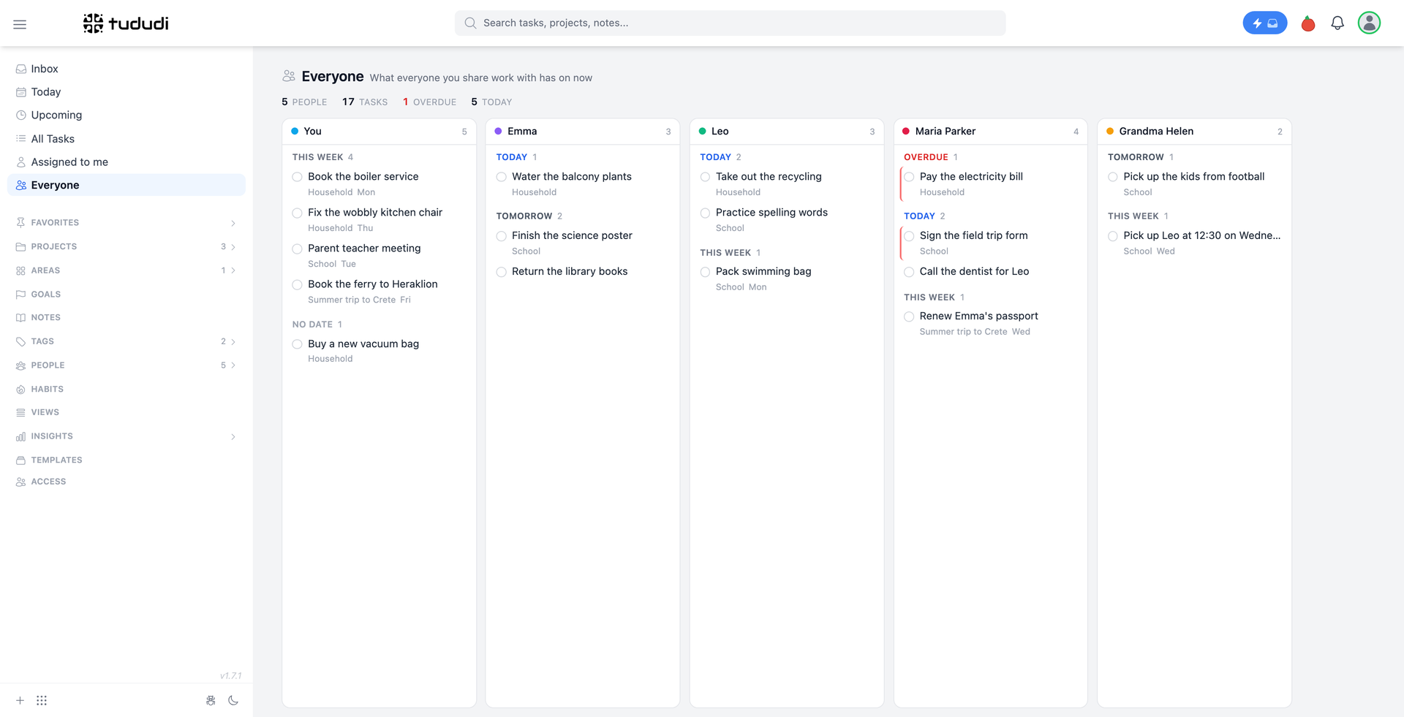Open 'Finish the science poster' task
Screen dimensions: 1404x717
[572, 235]
